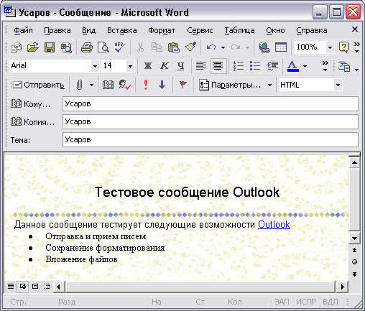Open the Сервис menu

pyautogui.click(x=200, y=30)
